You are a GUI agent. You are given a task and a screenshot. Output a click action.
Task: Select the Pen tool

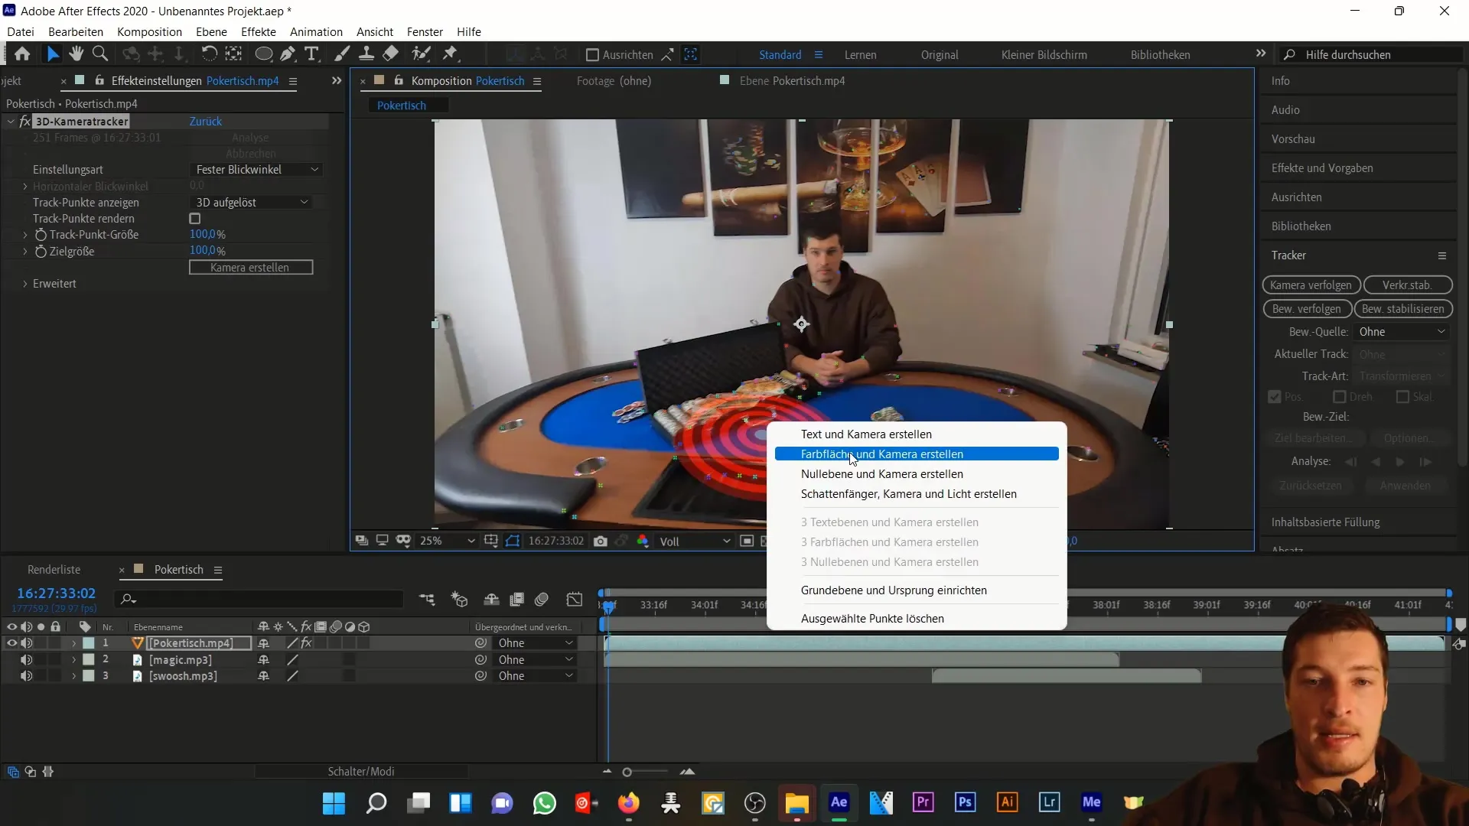click(x=288, y=54)
